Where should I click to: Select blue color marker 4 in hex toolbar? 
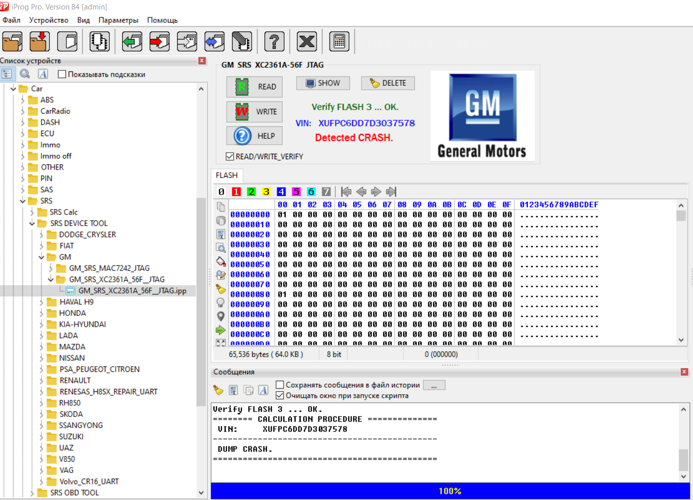[281, 192]
